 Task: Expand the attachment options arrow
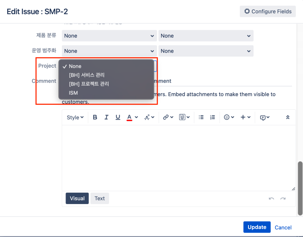[188, 117]
